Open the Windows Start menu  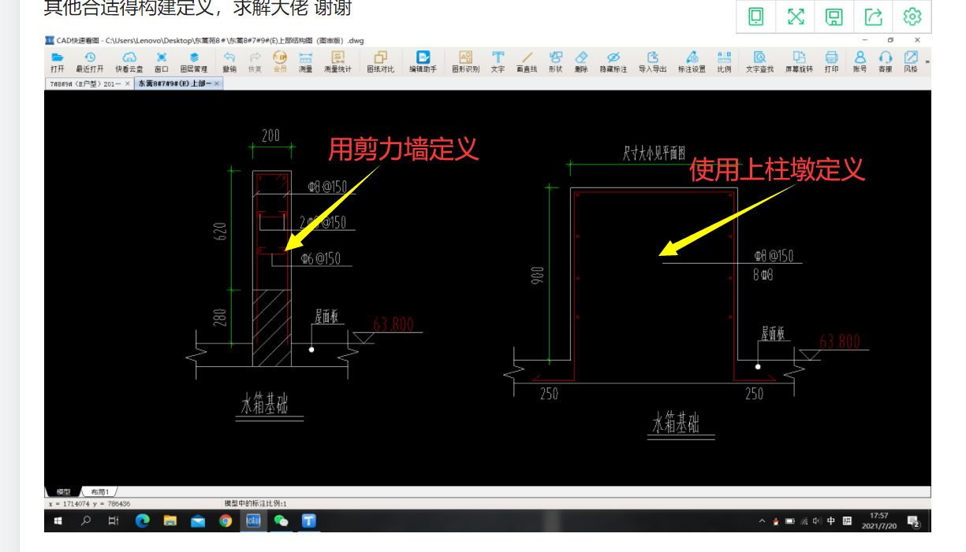[x=58, y=521]
